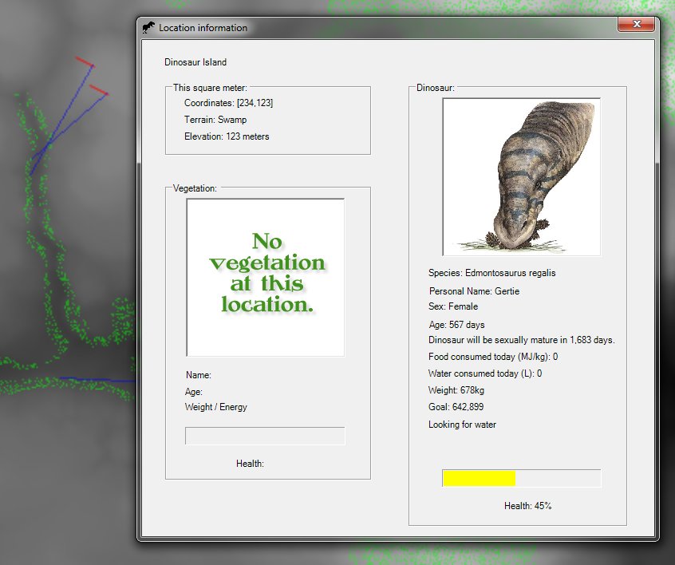Click the 'Weight: 678kg' text
The height and width of the screenshot is (565, 675).
456,390
